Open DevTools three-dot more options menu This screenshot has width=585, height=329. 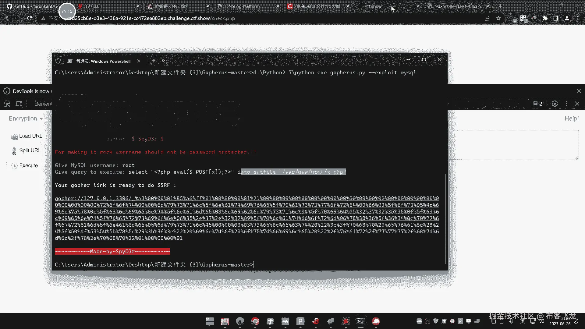point(566,104)
